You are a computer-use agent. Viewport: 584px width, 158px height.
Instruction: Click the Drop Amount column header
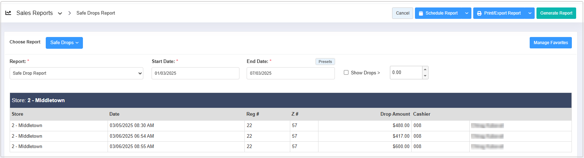tap(395, 114)
